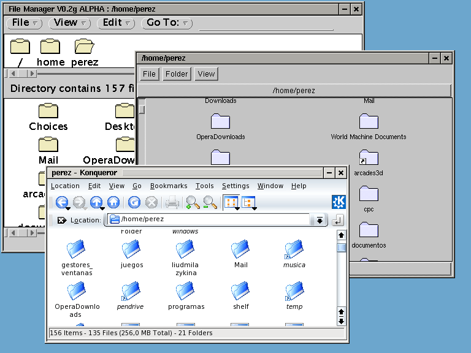Click the KDE gear logo in Konqueror
This screenshot has height=353, width=471.
[339, 202]
